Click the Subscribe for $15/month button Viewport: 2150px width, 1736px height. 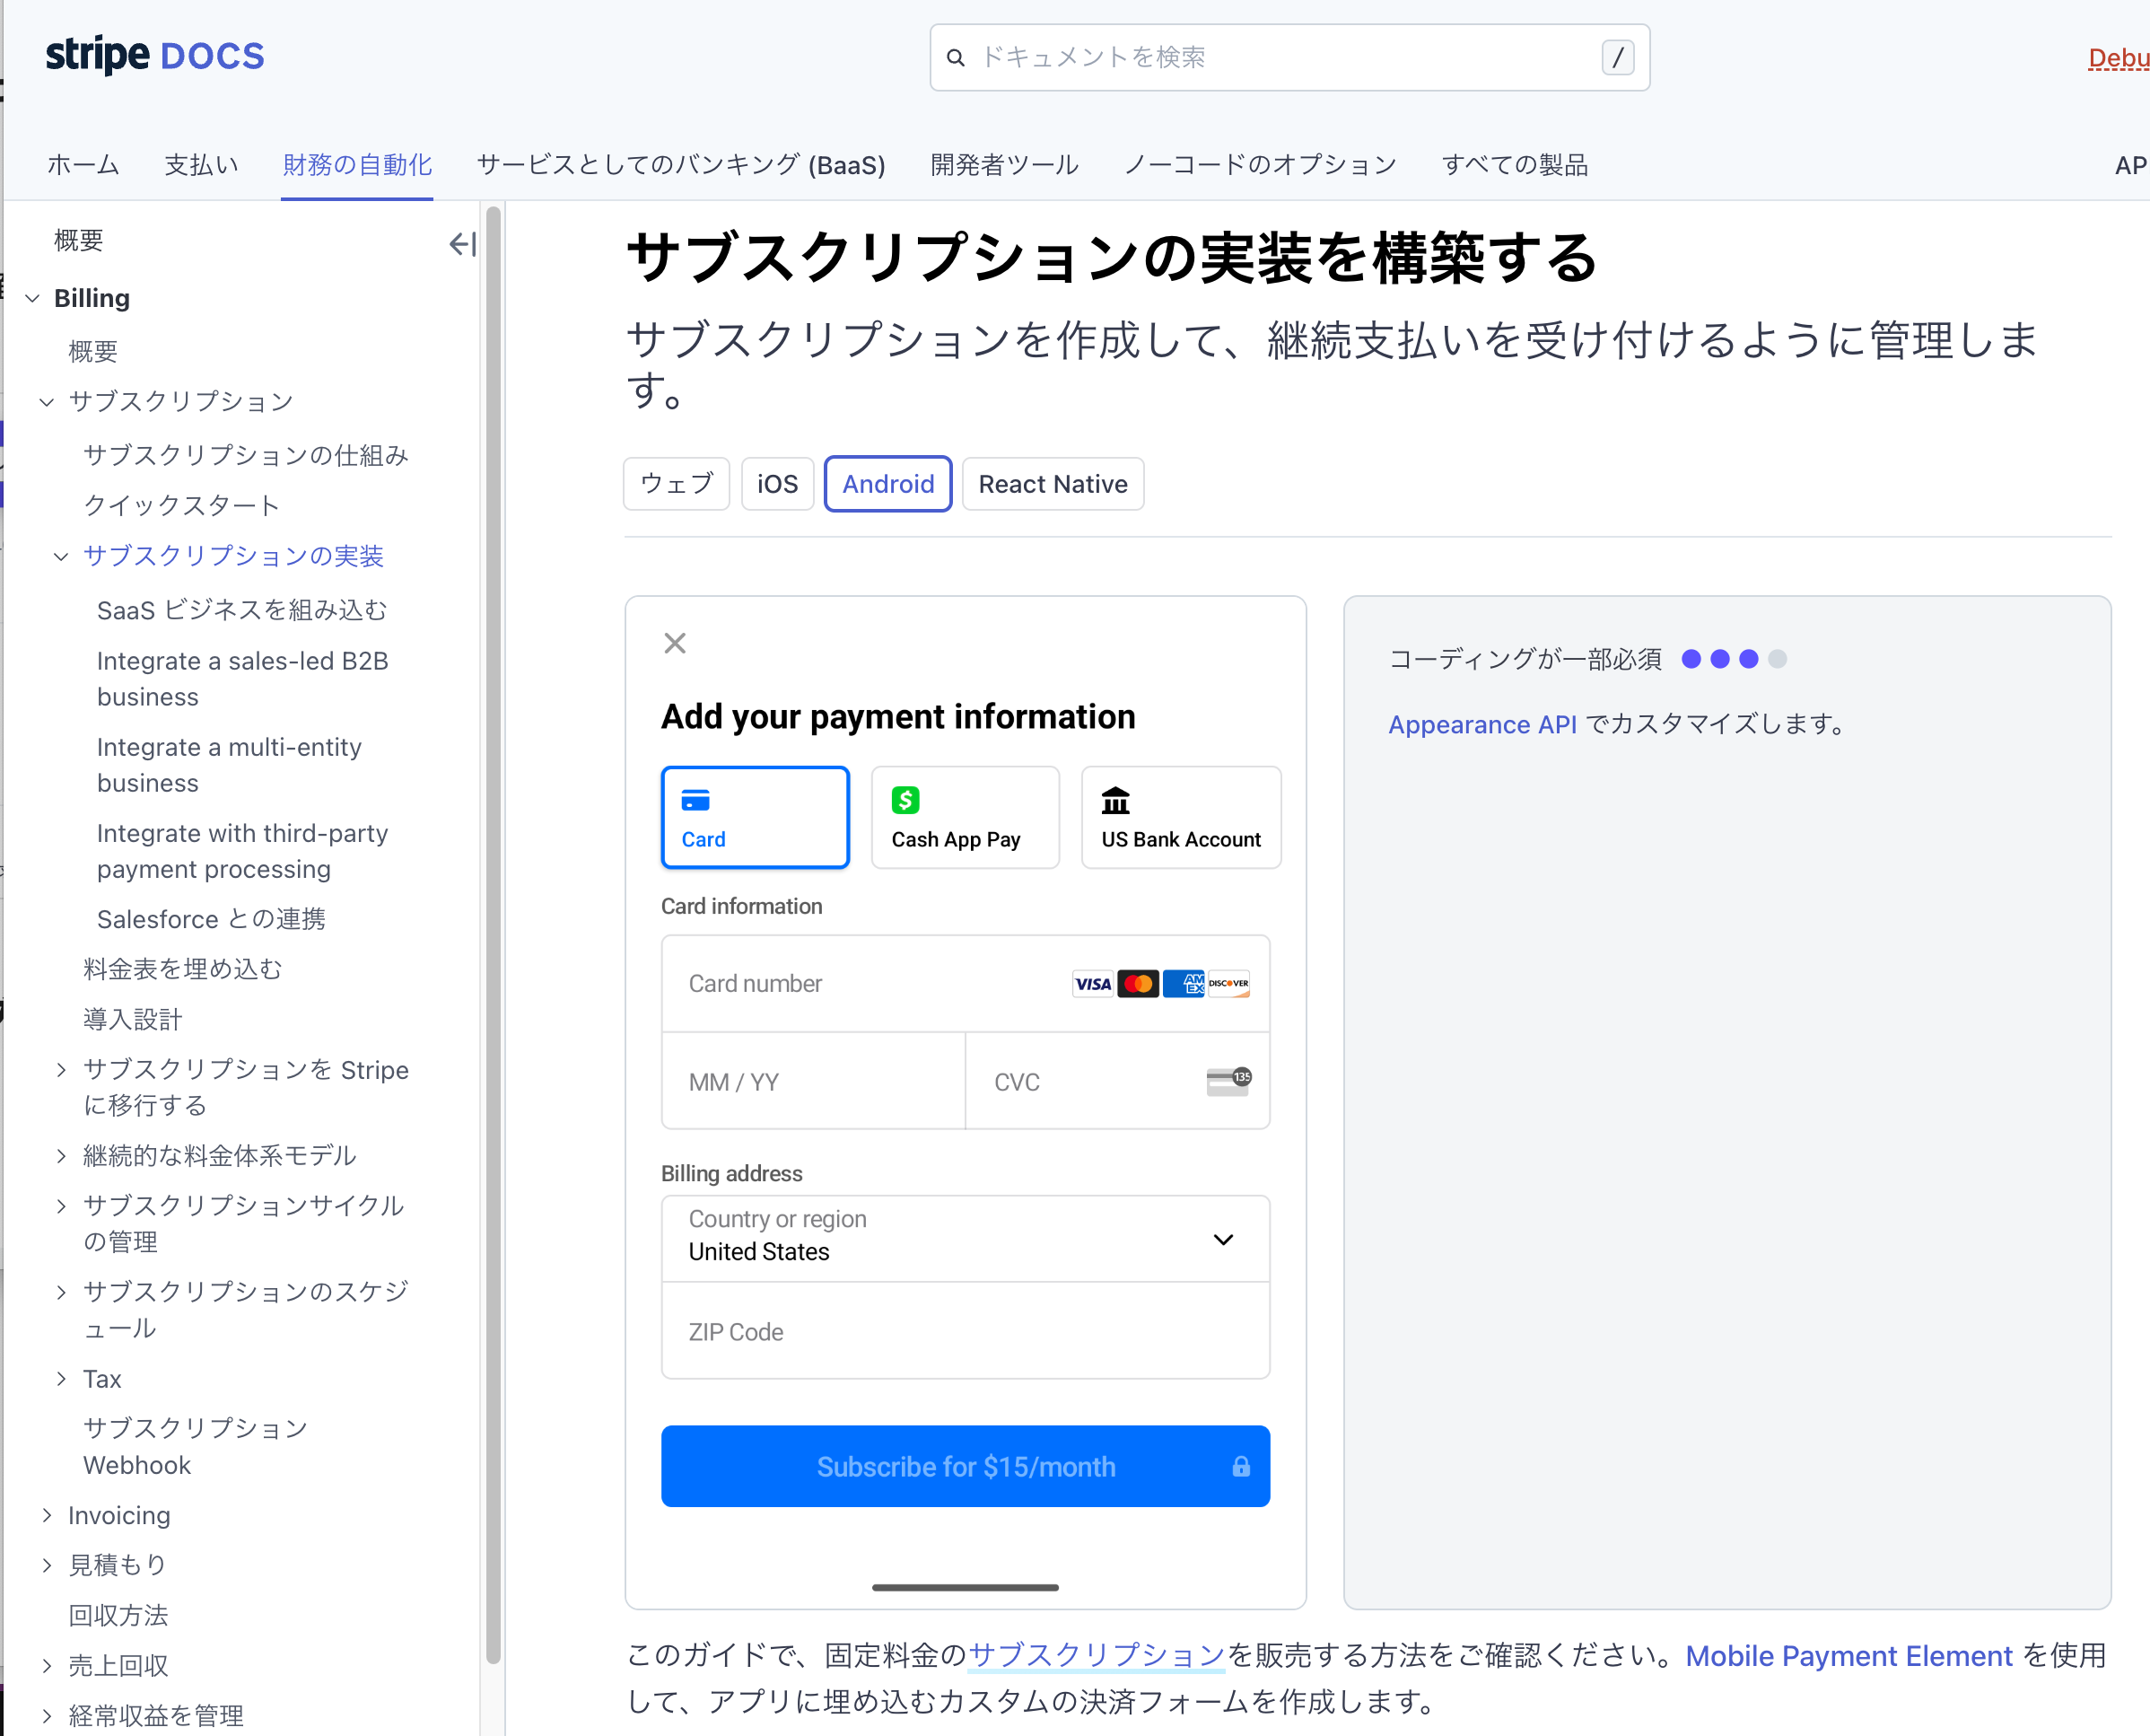(965, 1467)
